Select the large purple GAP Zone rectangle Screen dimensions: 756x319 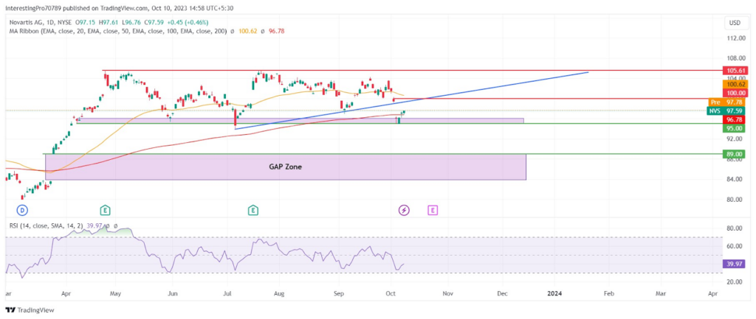285,167
